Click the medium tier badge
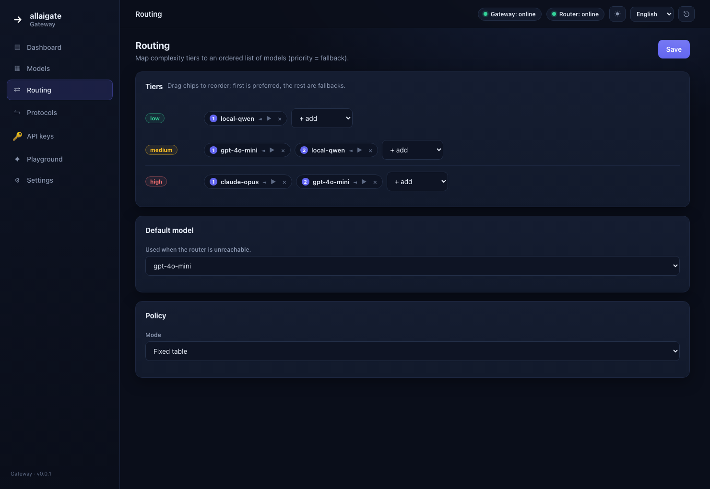The image size is (710, 489). click(x=161, y=150)
